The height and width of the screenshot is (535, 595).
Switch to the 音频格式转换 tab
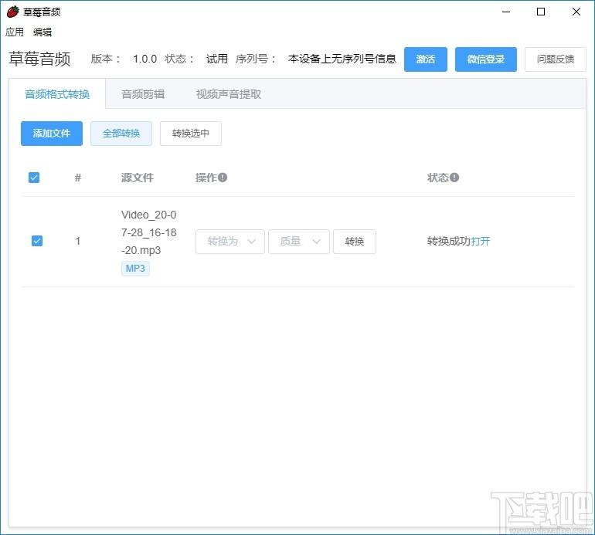coord(57,94)
